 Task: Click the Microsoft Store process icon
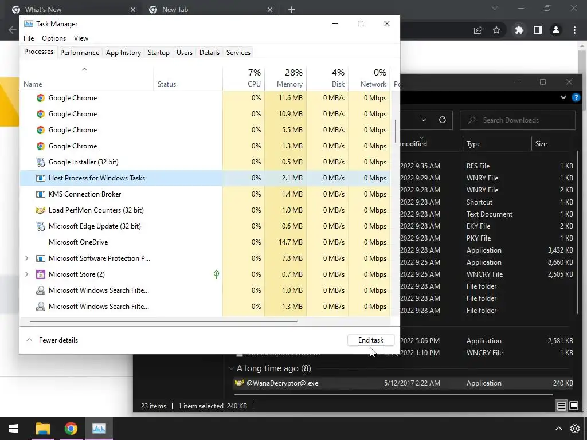[x=41, y=274]
